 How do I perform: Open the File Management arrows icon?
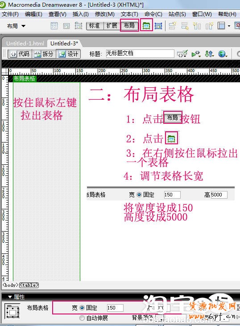[209, 54]
